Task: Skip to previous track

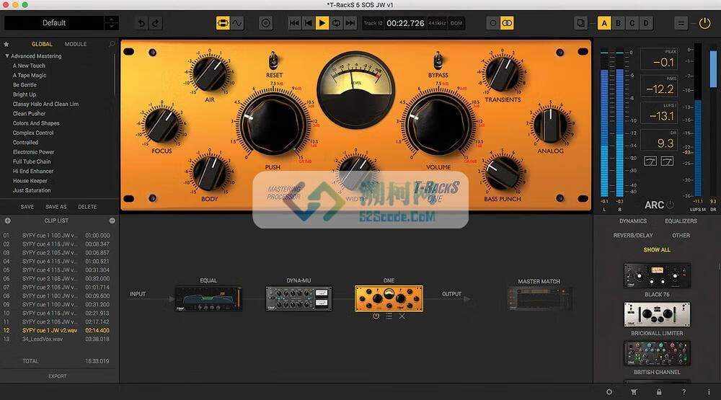Action: coord(294,23)
